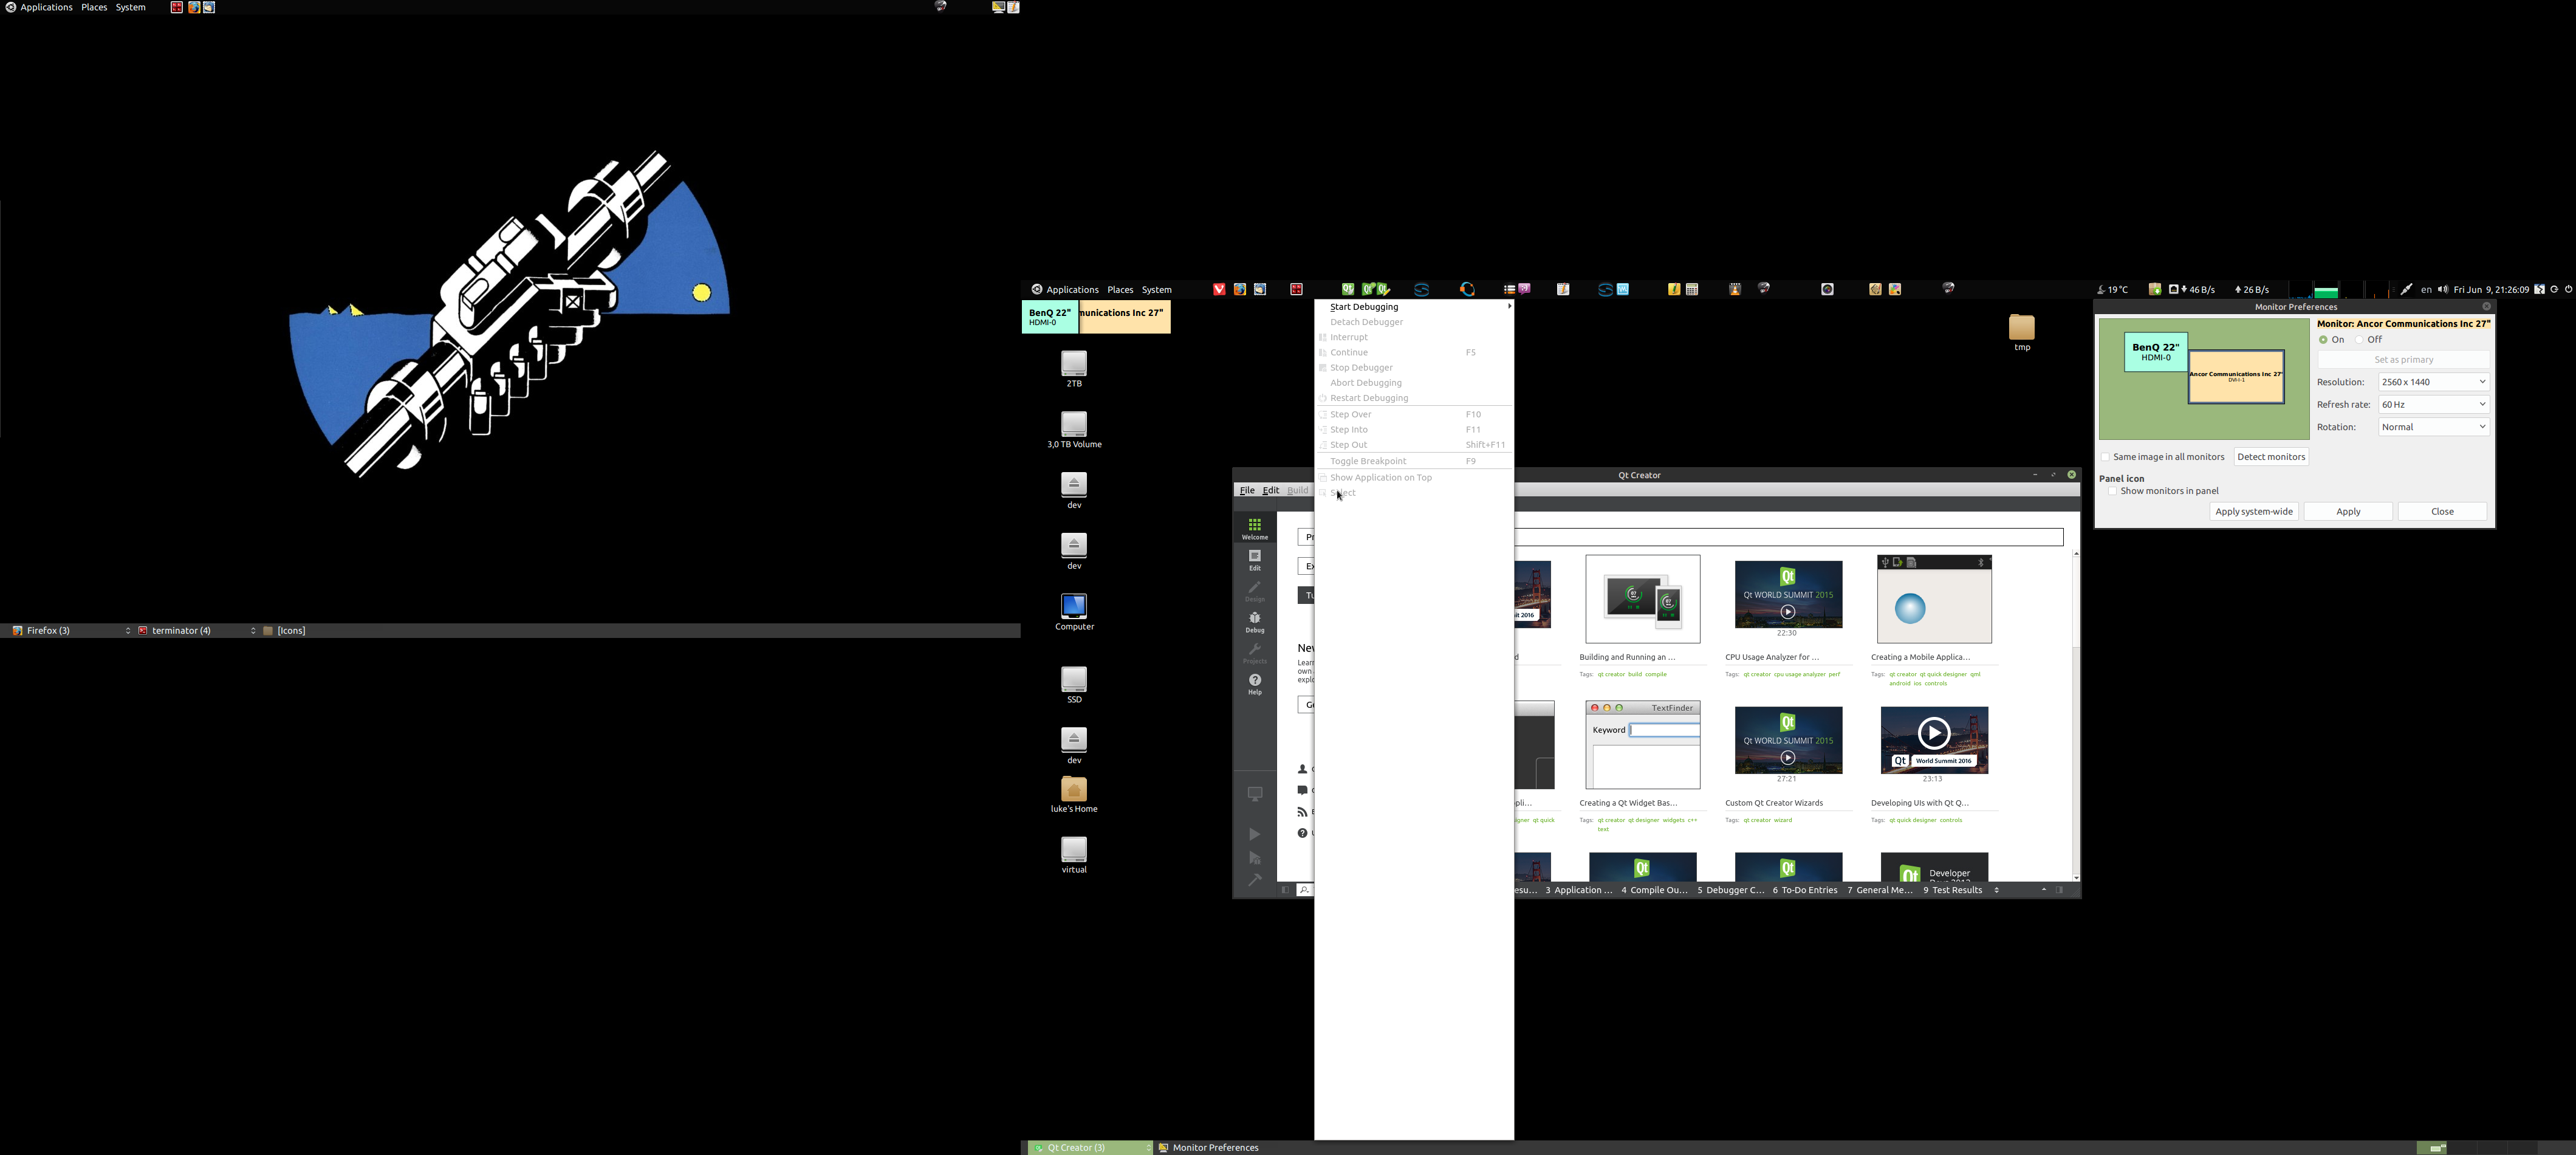
Task: Select the Off radio button for monitor
Action: click(2360, 340)
